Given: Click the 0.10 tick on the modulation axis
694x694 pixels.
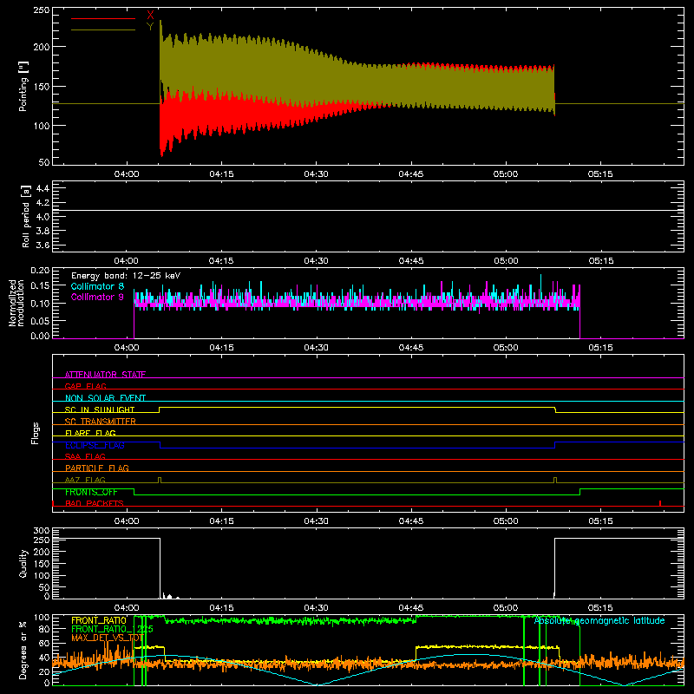Looking at the screenshot, I should (x=40, y=303).
